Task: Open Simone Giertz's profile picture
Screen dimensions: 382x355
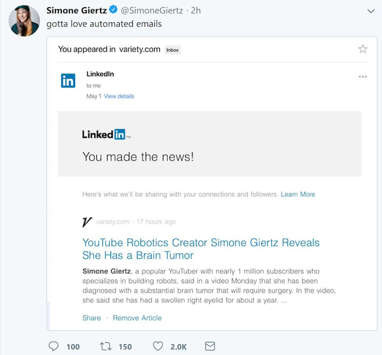Action: point(24,21)
